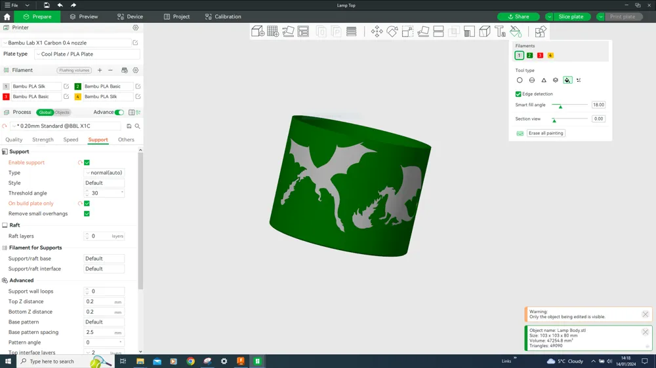656x368 pixels.
Task: Open the support Type dropdown
Action: click(x=104, y=172)
